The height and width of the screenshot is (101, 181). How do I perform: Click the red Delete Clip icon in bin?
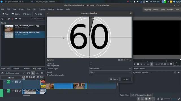click(12, 19)
